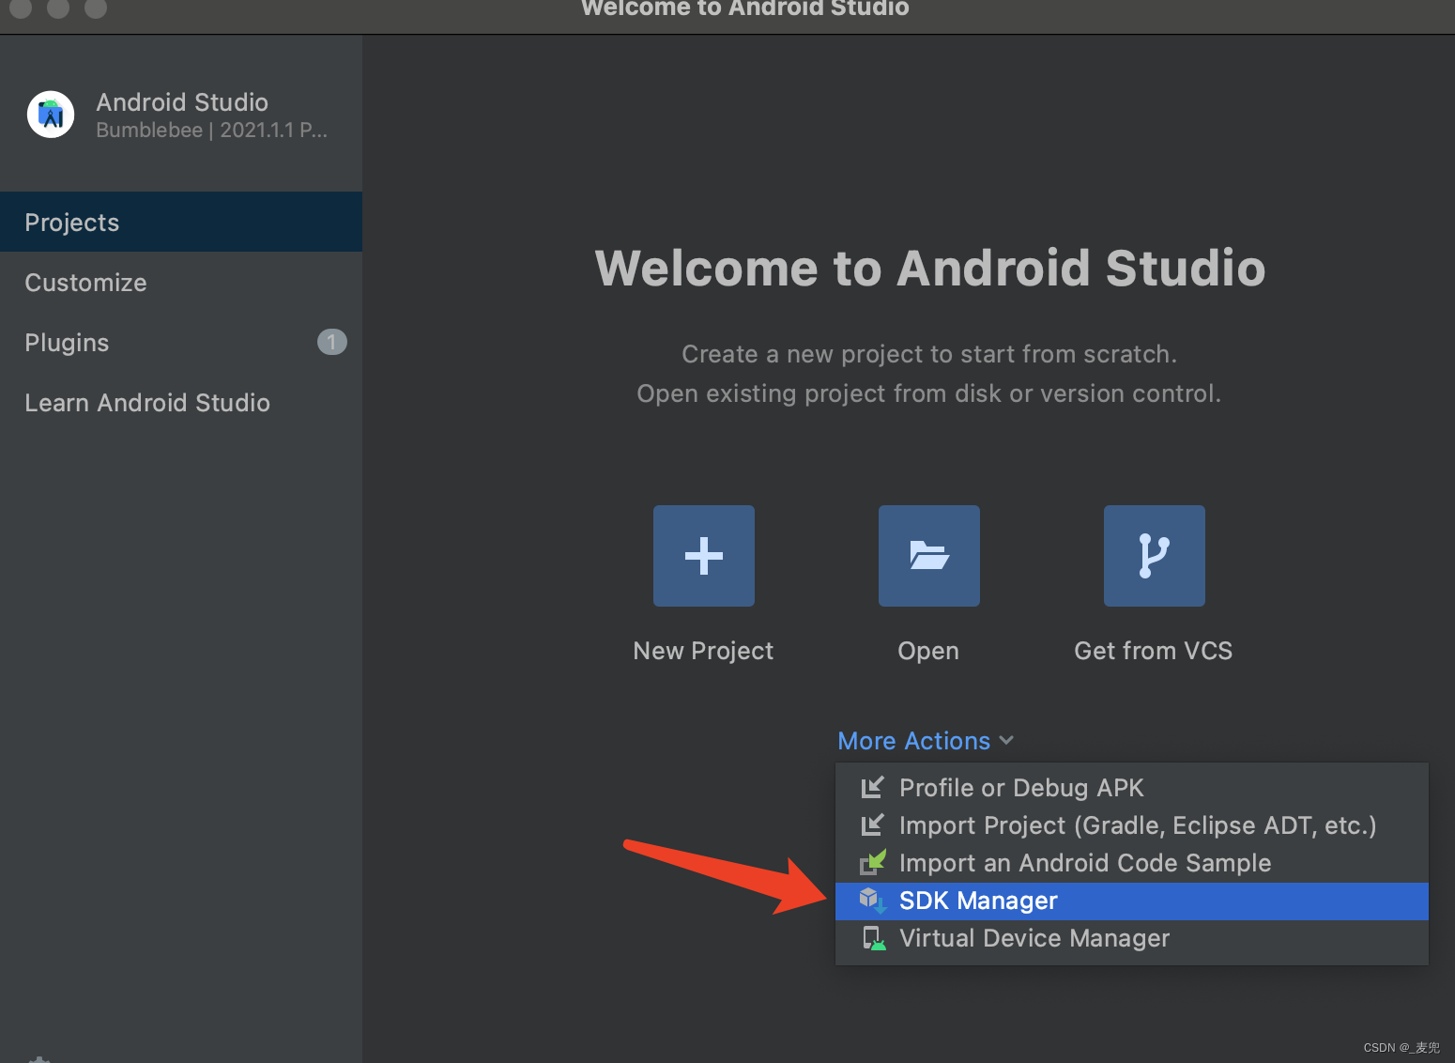
Task: Click the Plugins update count badge
Action: (332, 342)
